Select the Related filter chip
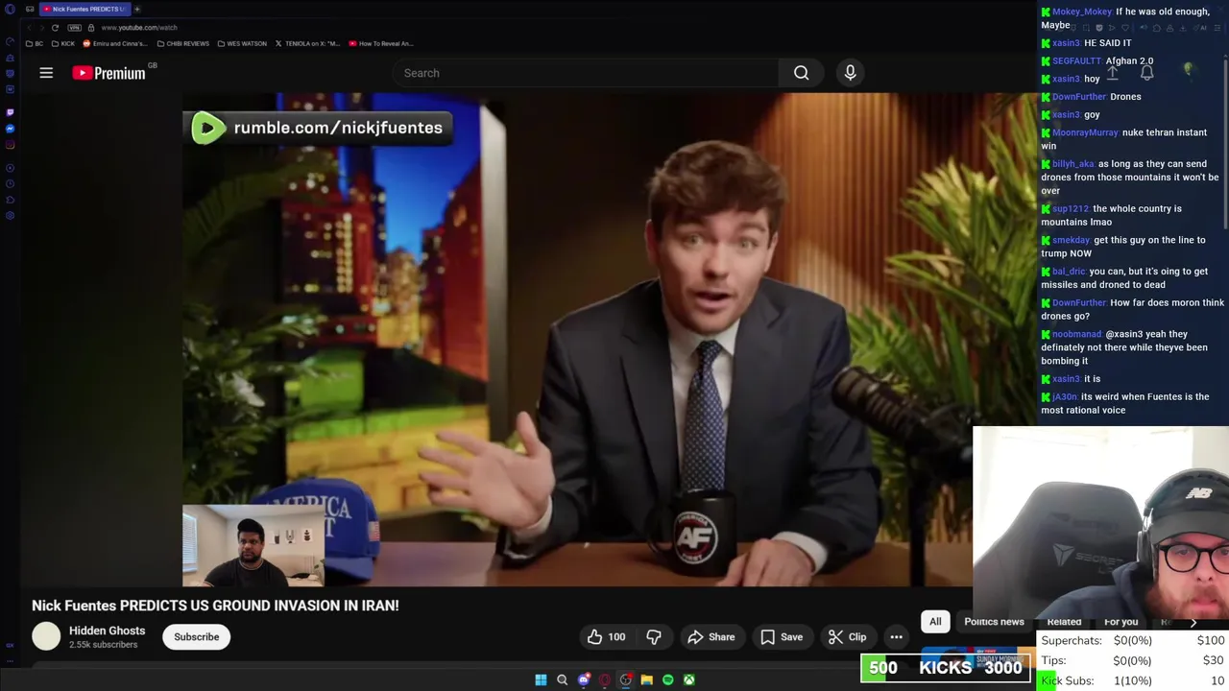This screenshot has height=691, width=1229. (1064, 622)
